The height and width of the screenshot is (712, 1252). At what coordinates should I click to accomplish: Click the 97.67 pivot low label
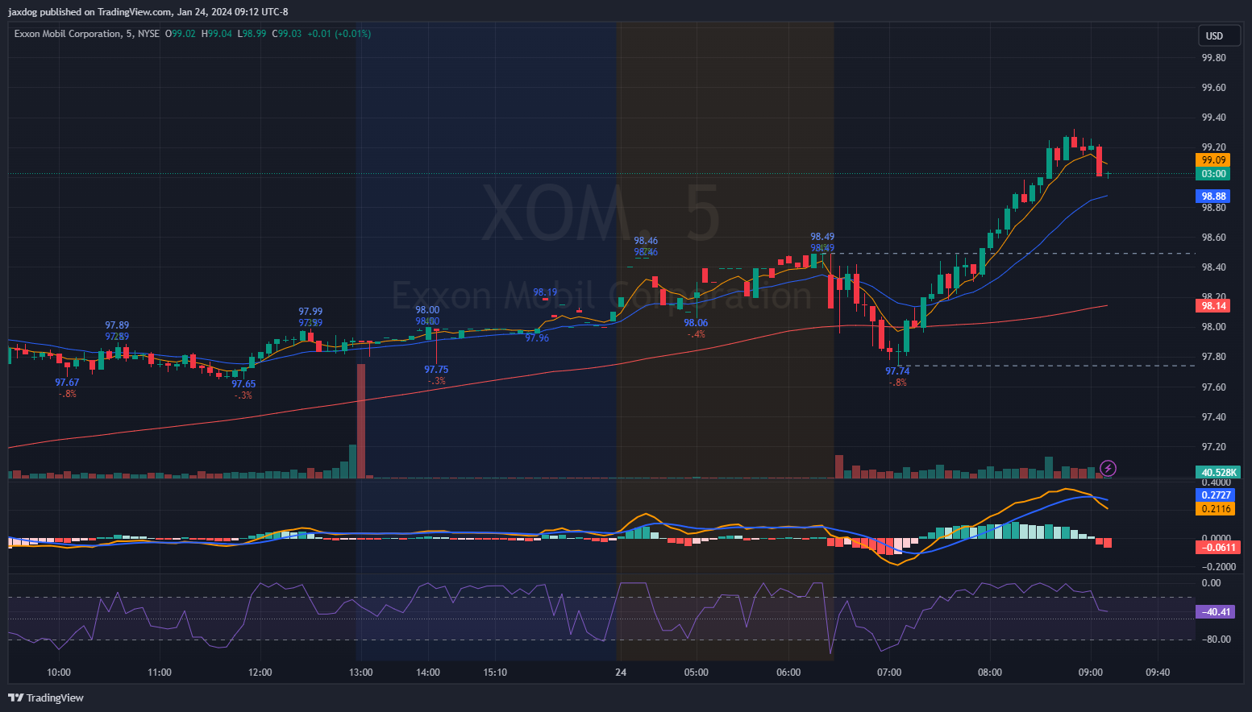pos(67,383)
